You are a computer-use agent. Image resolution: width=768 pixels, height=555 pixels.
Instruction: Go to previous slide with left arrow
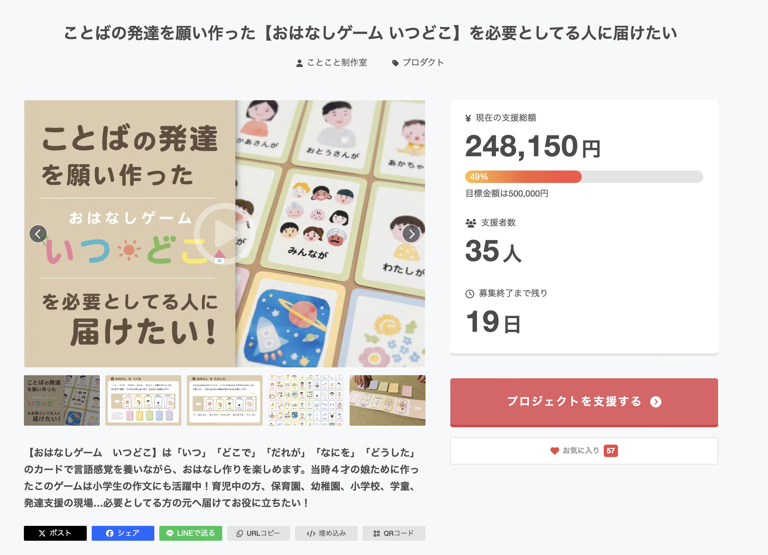pos(38,234)
